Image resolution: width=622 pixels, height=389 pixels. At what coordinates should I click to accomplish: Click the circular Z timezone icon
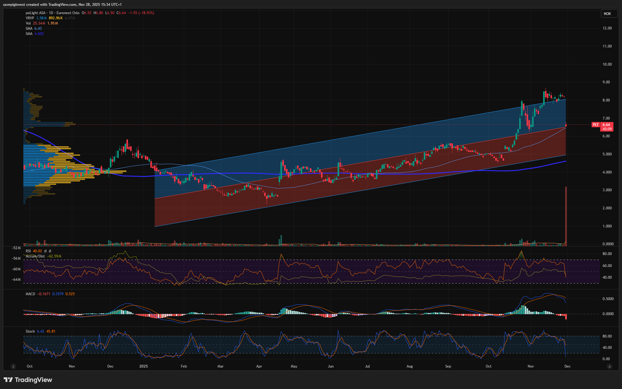click(13, 366)
